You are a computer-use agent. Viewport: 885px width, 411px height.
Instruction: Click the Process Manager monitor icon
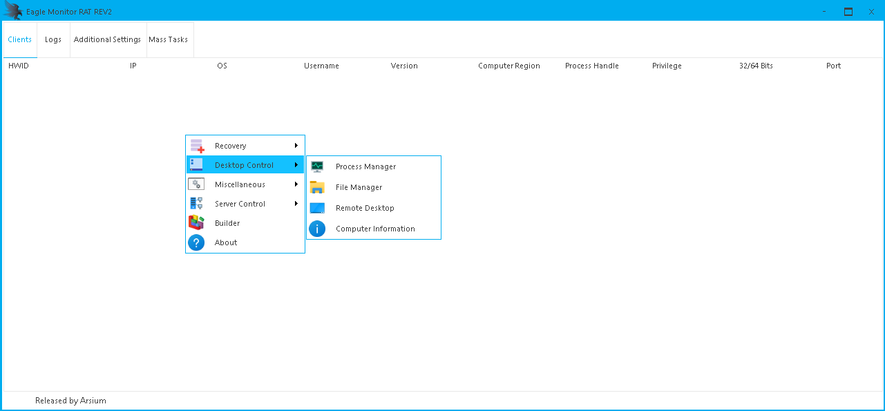pos(317,166)
